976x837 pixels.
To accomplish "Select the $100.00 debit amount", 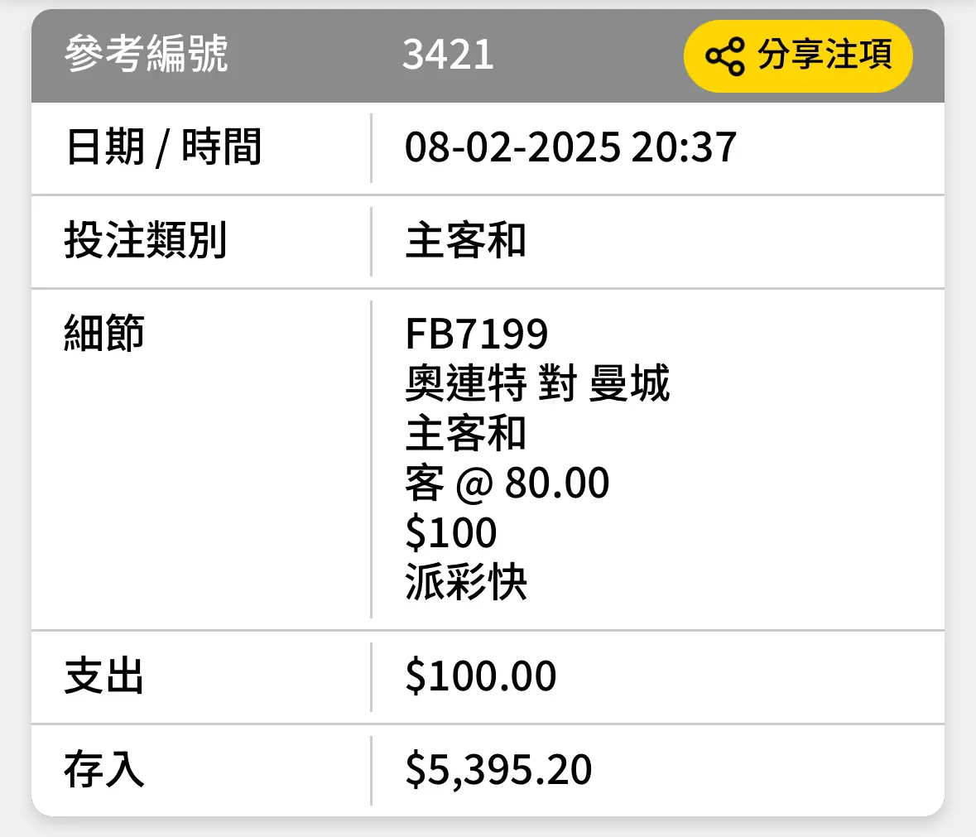I will tap(480, 676).
